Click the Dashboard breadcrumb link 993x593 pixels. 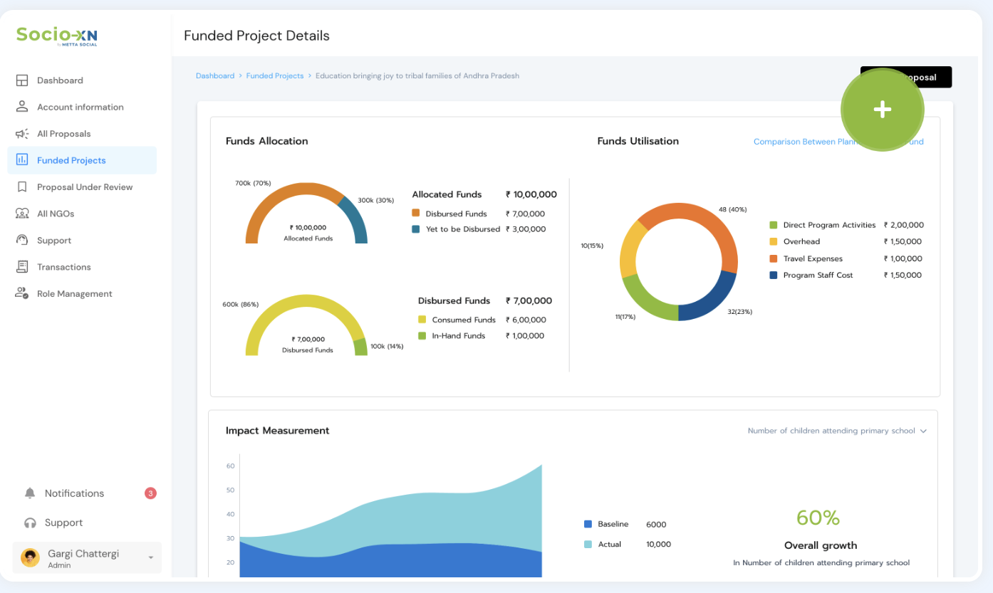tap(215, 75)
